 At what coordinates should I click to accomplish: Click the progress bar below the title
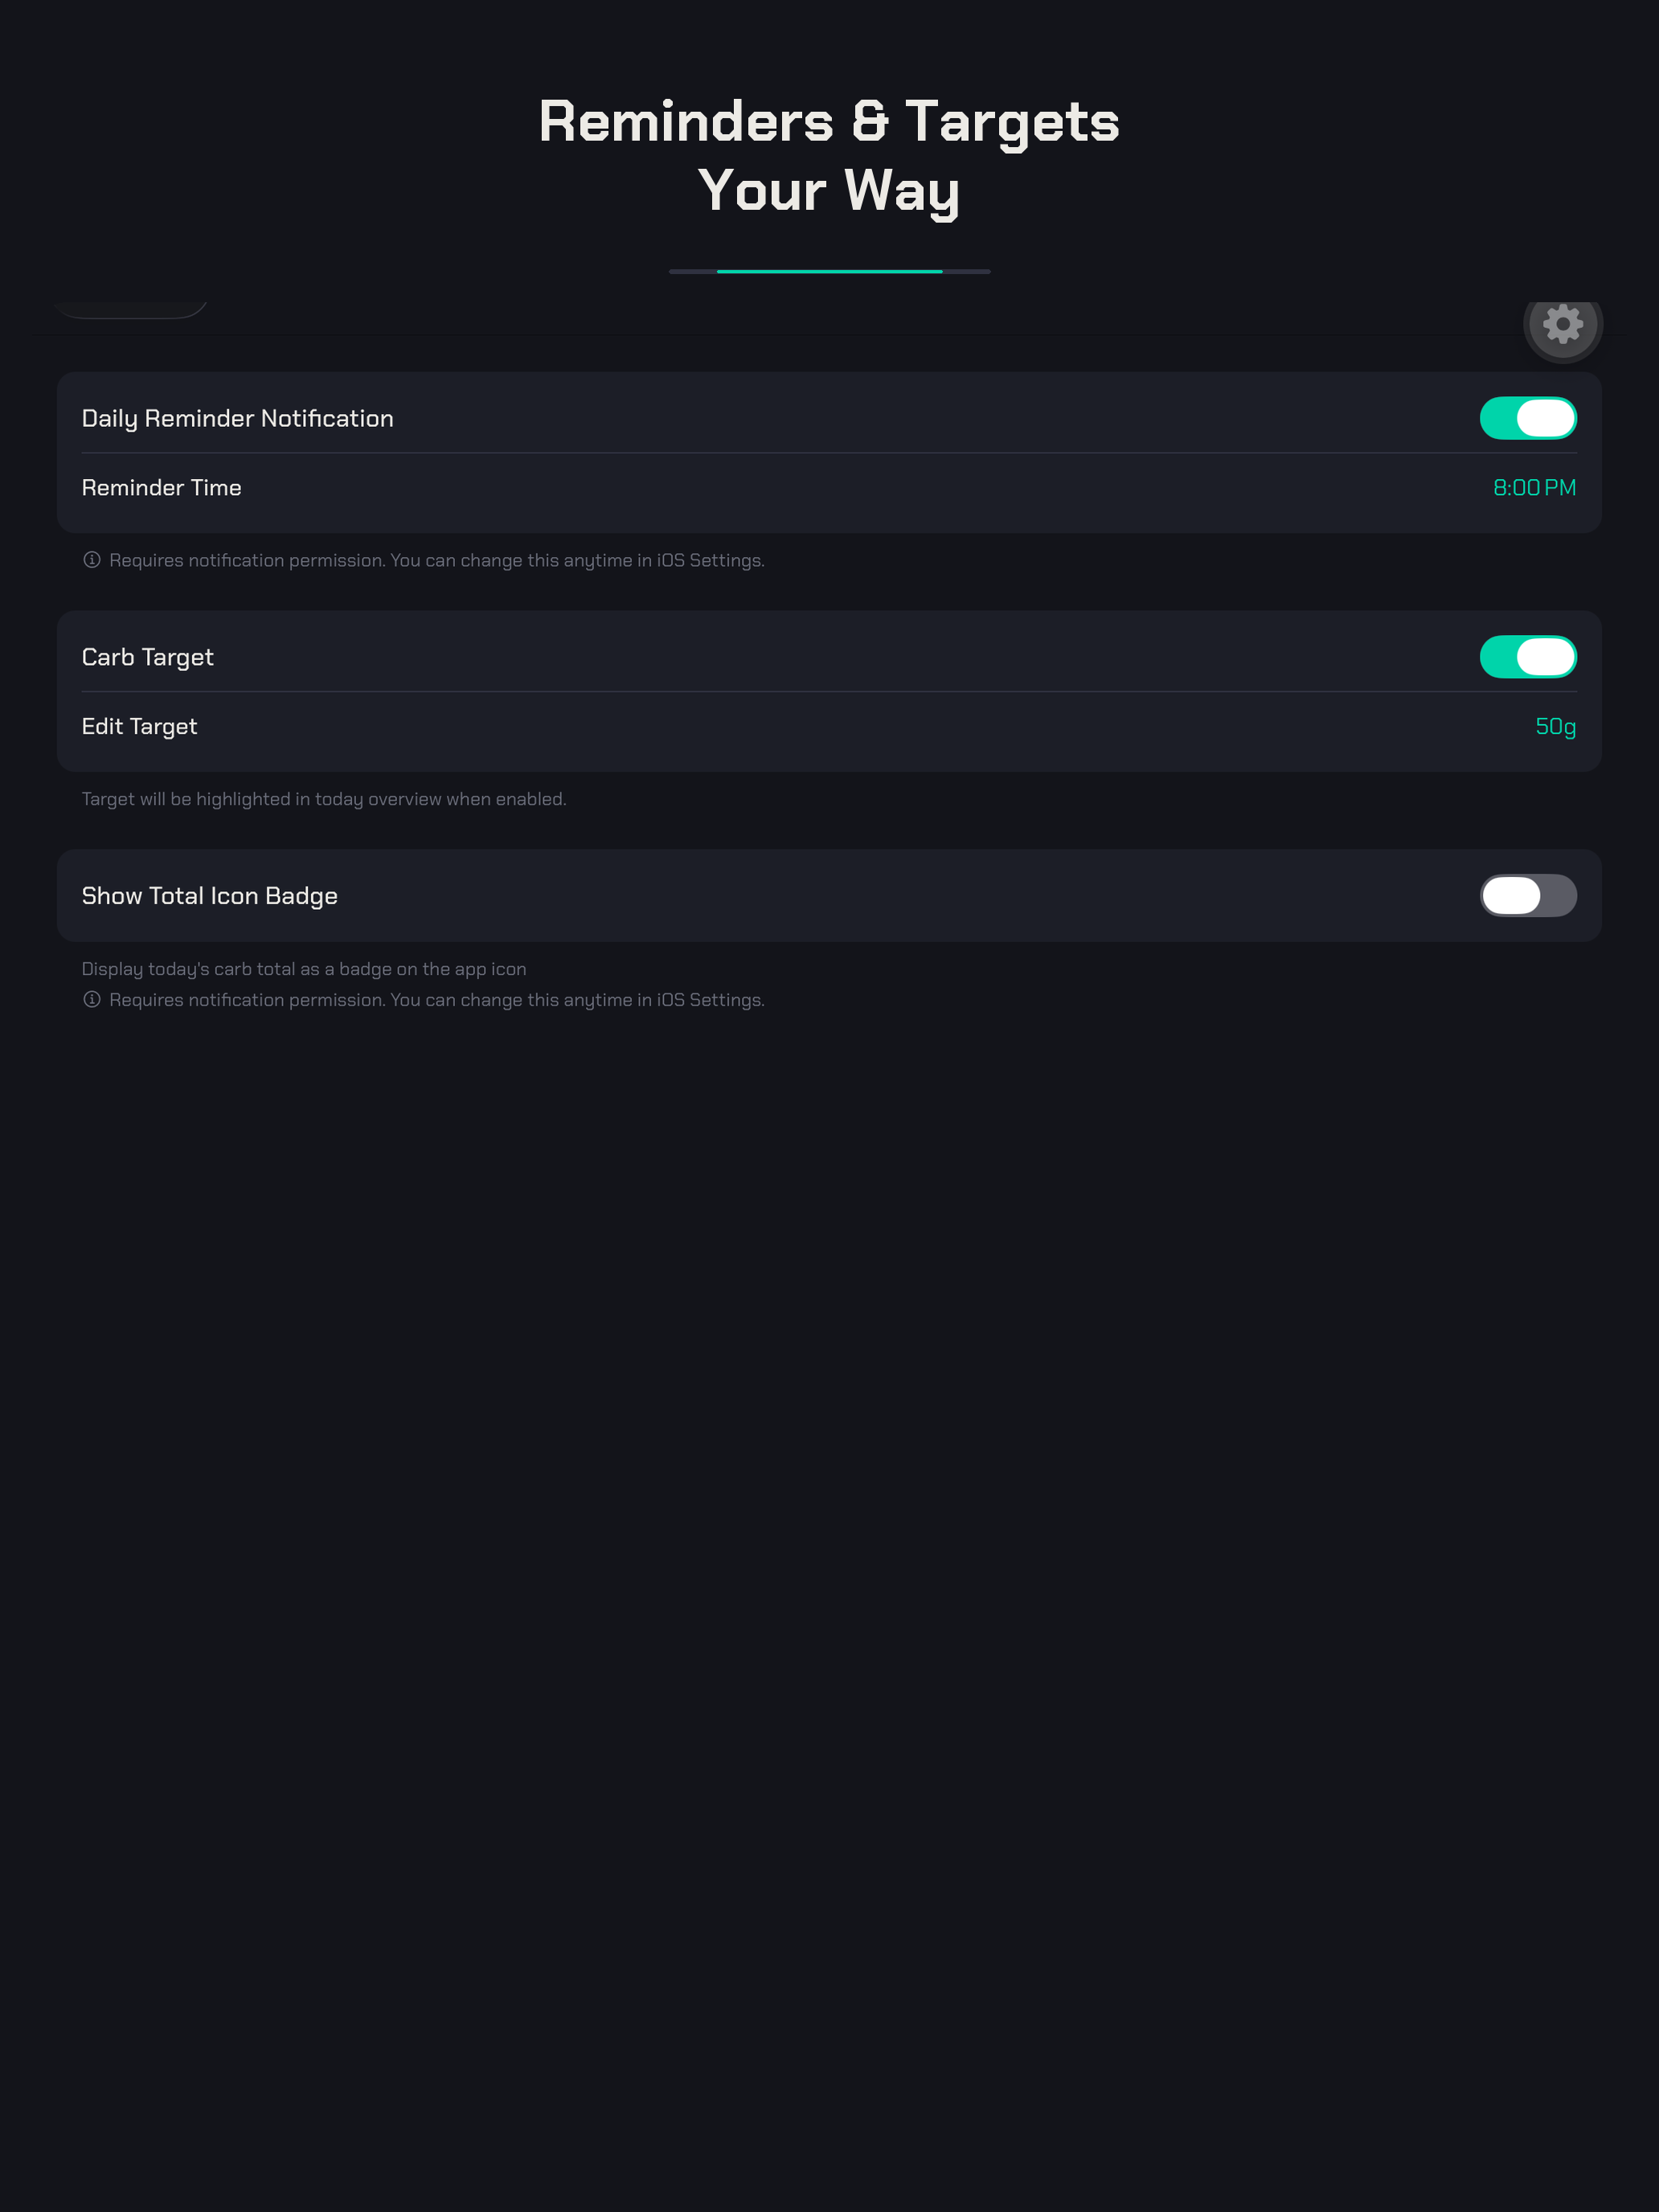coord(829,271)
